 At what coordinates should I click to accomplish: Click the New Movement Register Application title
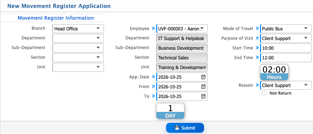tap(59, 6)
